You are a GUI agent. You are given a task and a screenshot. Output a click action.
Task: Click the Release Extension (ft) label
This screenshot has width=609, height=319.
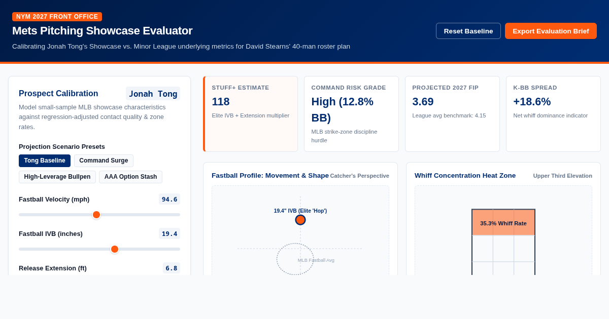53,268
